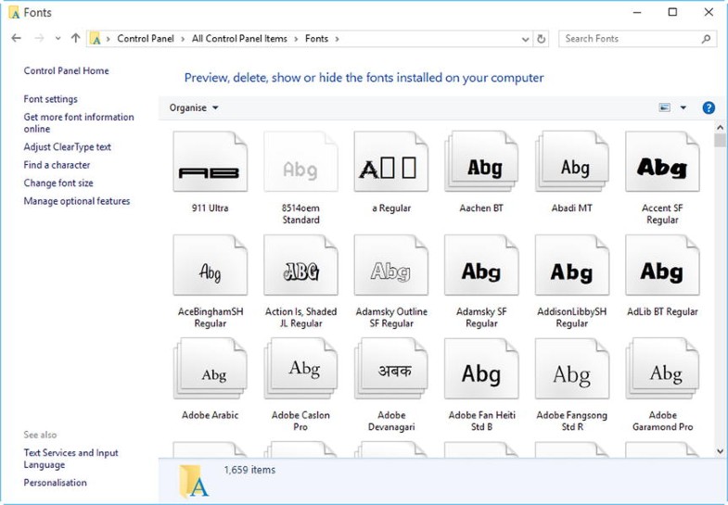Select the Adamsky SF Regular font icon
This screenshot has height=505, width=728.
pyautogui.click(x=481, y=265)
